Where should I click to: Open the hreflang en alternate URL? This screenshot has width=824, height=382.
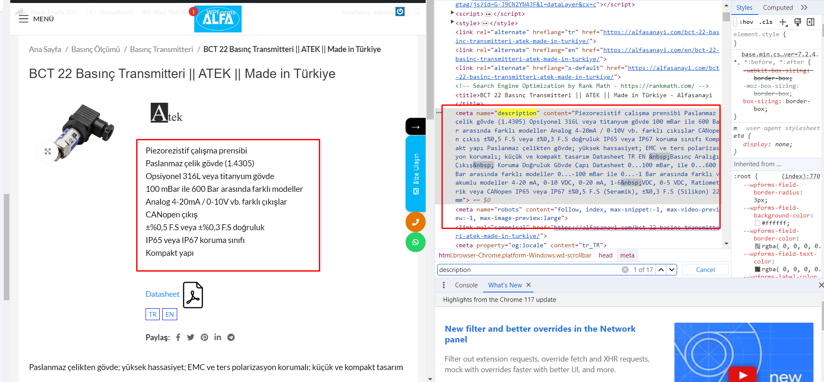click(587, 55)
